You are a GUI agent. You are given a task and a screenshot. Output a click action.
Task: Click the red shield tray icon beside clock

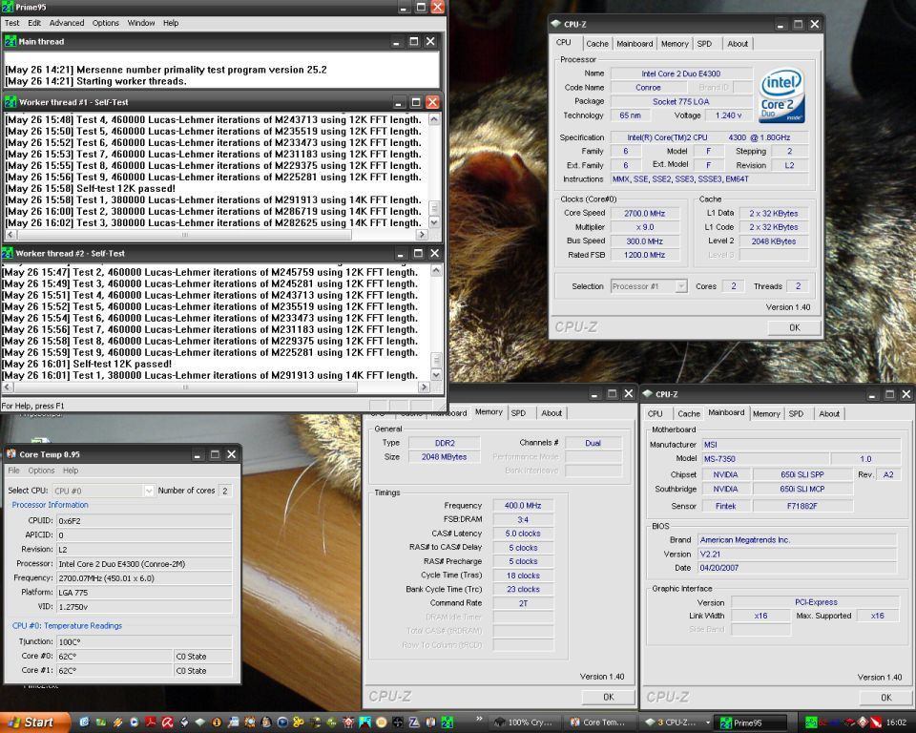(x=876, y=723)
